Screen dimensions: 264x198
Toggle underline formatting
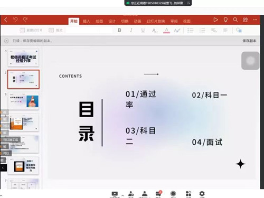[143, 30]
